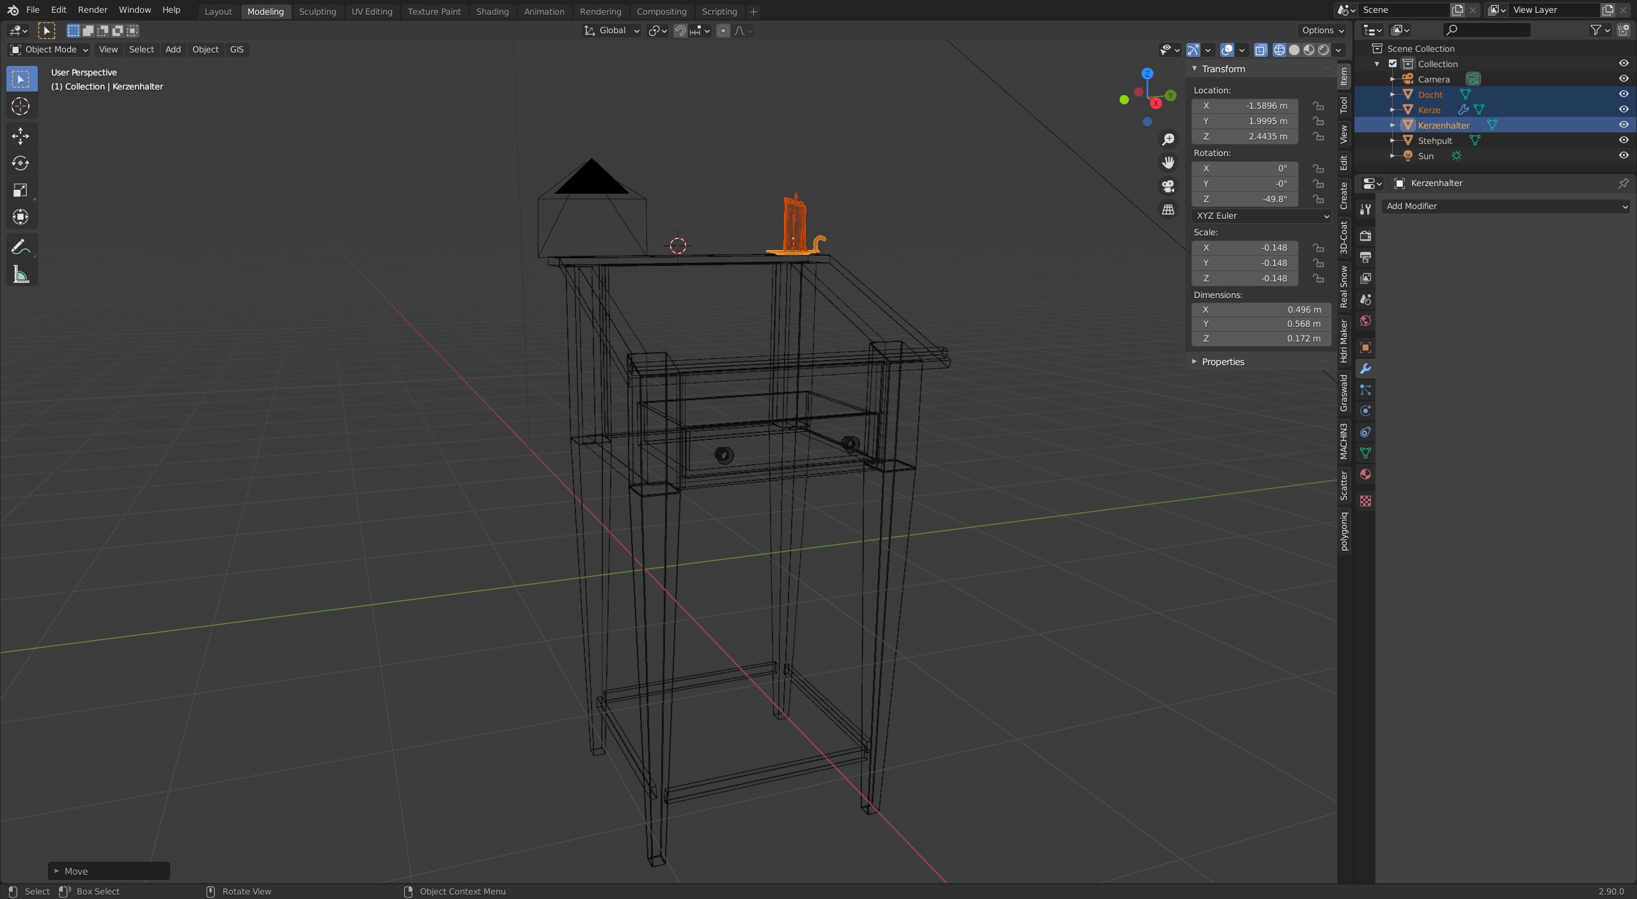Open the Render menu
The height and width of the screenshot is (899, 1637).
pyautogui.click(x=92, y=10)
